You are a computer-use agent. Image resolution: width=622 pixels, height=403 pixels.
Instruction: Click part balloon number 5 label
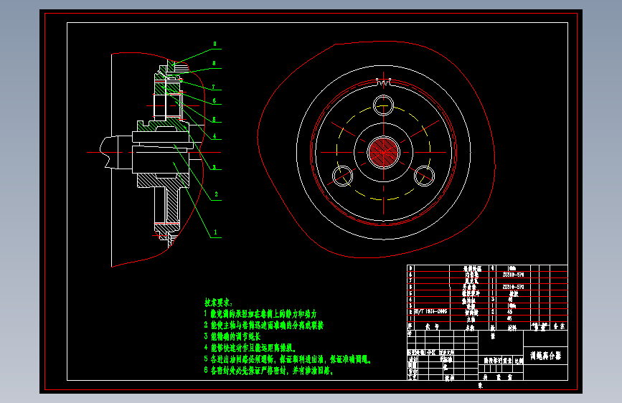pyautogui.click(x=215, y=119)
